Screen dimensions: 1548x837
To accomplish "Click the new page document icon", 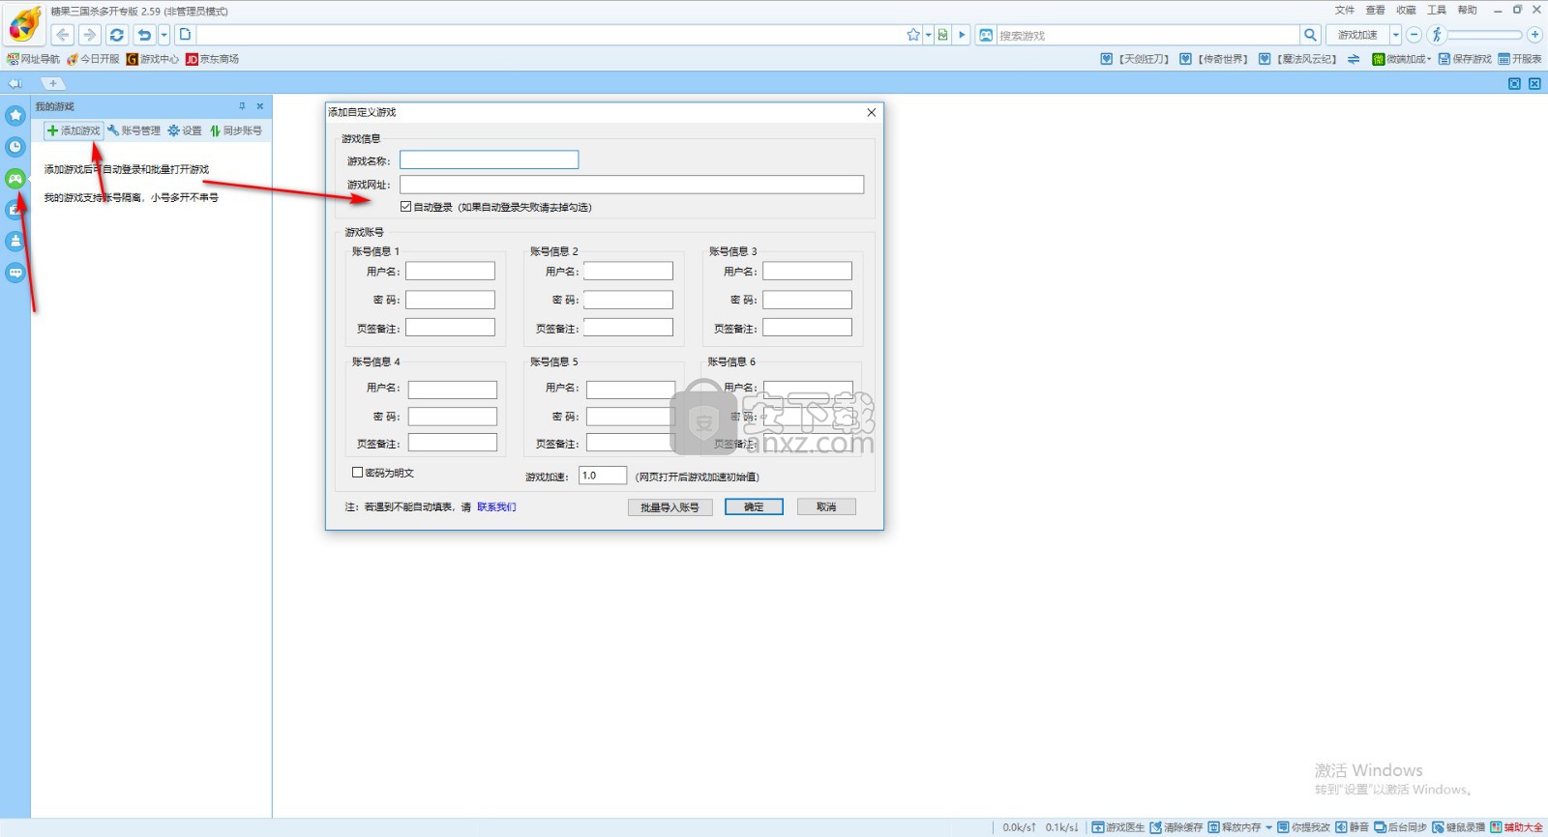I will pos(185,35).
